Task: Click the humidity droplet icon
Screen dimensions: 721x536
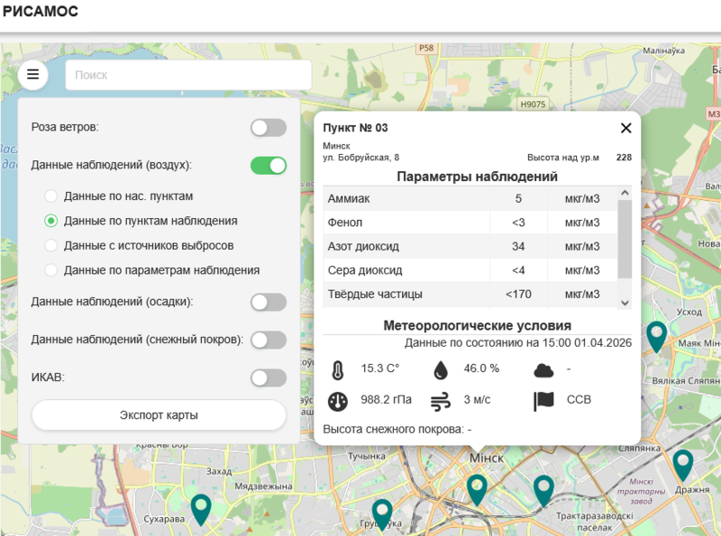Action: pos(441,369)
